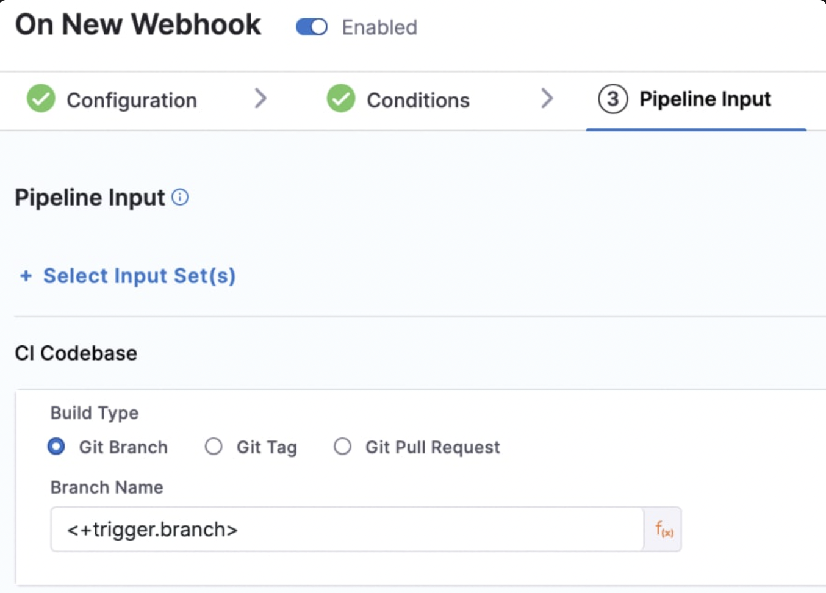Click the info circle icon in the header area

click(x=179, y=196)
